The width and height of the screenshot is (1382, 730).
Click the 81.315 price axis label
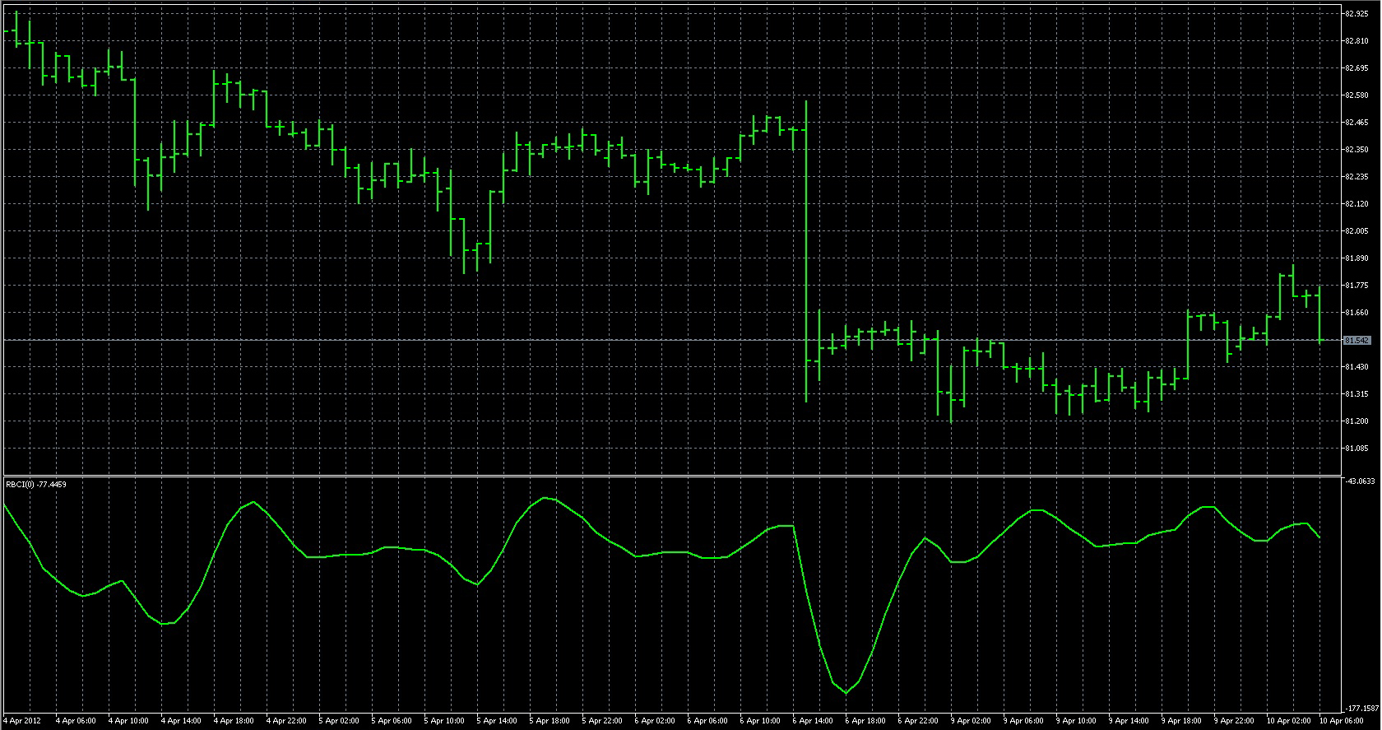[1356, 394]
